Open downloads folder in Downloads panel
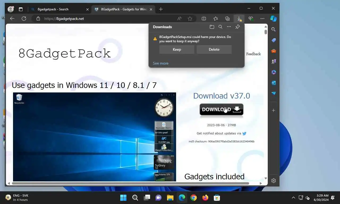Viewport: 340px width, 204px height. click(x=212, y=27)
